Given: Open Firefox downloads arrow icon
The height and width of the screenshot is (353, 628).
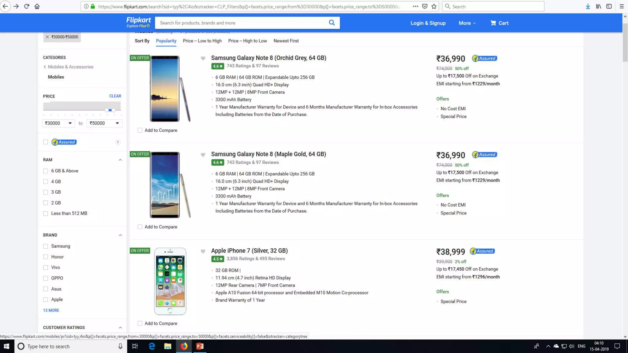Looking at the screenshot, I should 588,6.
